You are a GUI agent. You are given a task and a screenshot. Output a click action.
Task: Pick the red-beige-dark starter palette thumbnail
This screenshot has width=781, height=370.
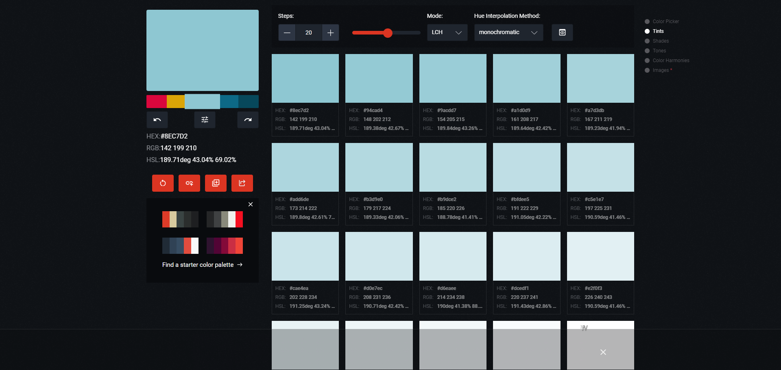pos(180,219)
